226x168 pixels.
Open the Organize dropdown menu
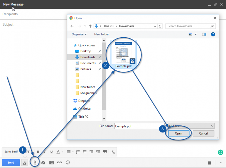click(79, 34)
